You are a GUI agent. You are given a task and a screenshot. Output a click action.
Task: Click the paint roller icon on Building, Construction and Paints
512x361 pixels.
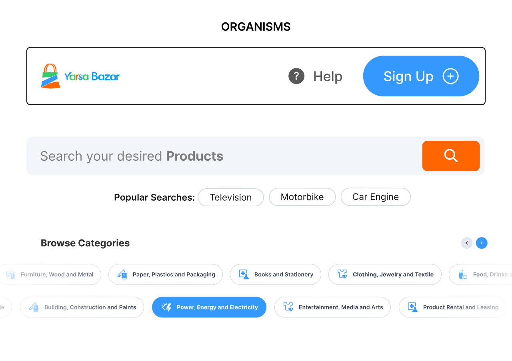click(34, 307)
